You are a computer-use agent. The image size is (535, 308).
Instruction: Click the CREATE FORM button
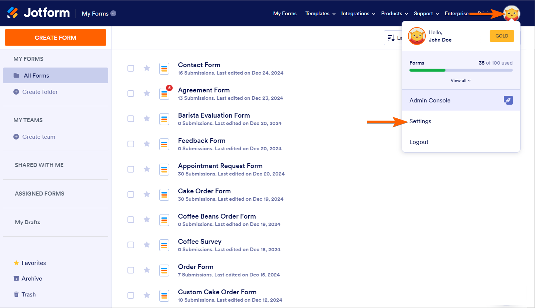[55, 37]
